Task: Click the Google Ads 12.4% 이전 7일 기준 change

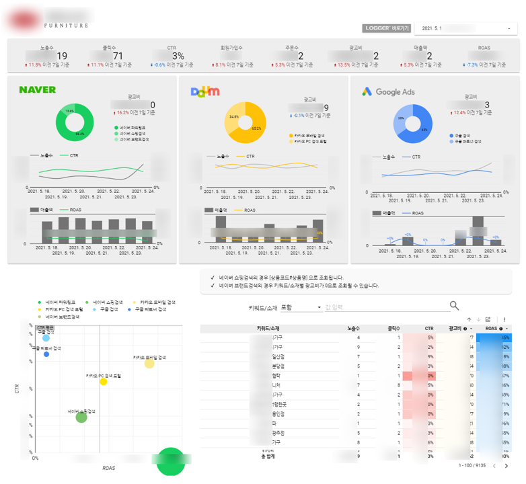Action: coord(472,113)
